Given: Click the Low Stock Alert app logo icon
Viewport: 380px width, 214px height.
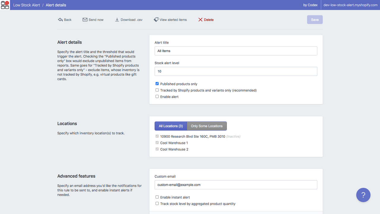Looking at the screenshot, I should click(x=5, y=5).
